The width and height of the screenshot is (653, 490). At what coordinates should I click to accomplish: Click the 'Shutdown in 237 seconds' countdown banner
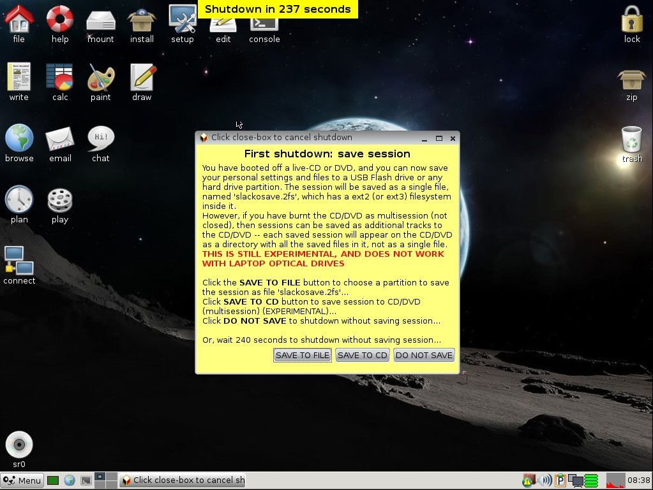278,9
